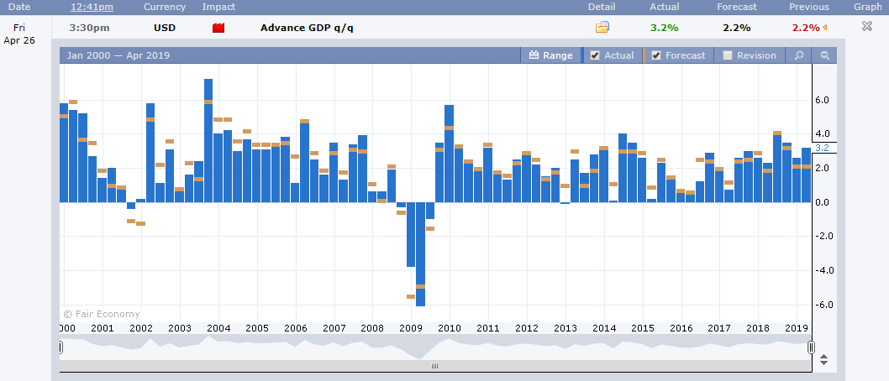Click the calendar icon next to Range
The height and width of the screenshot is (381, 889).
point(534,55)
